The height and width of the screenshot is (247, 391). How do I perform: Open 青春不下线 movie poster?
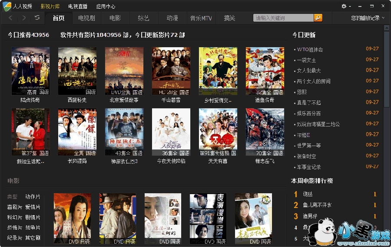click(x=253, y=219)
